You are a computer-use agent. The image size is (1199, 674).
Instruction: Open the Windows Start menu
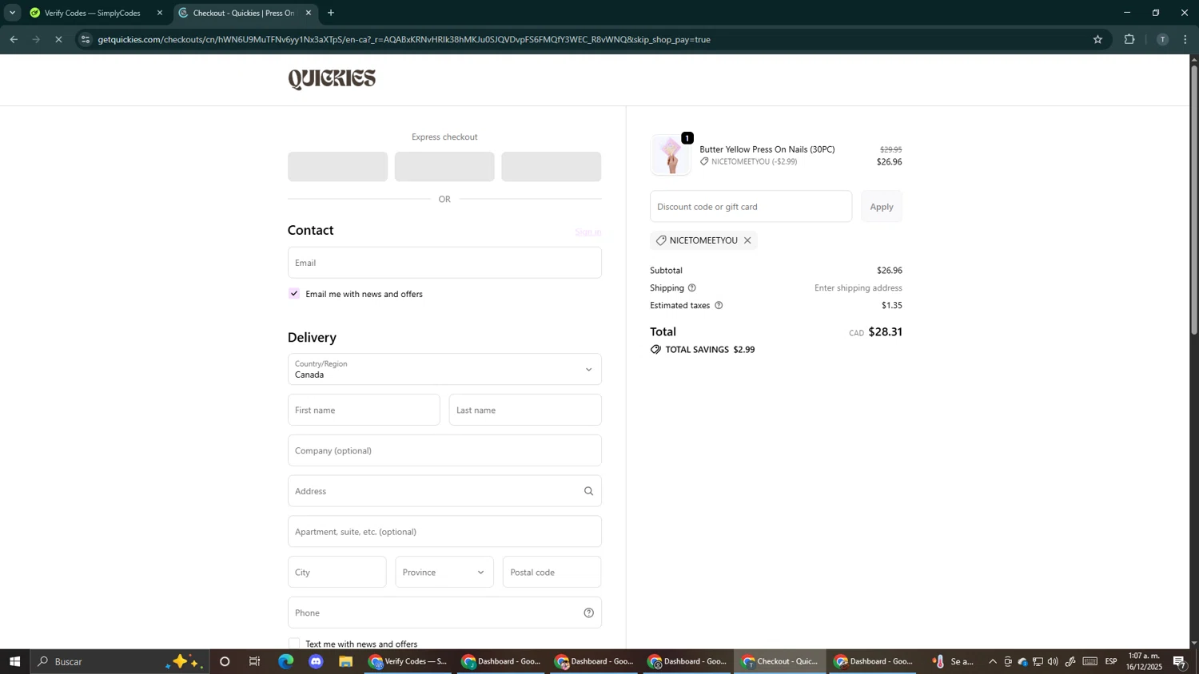pyautogui.click(x=14, y=661)
